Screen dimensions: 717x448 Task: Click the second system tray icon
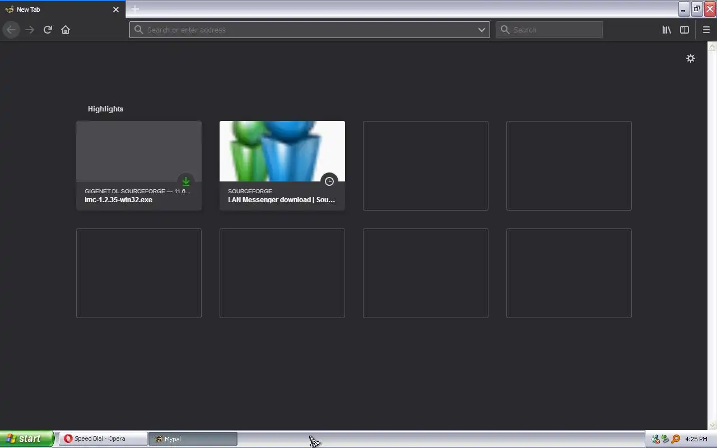(665, 439)
